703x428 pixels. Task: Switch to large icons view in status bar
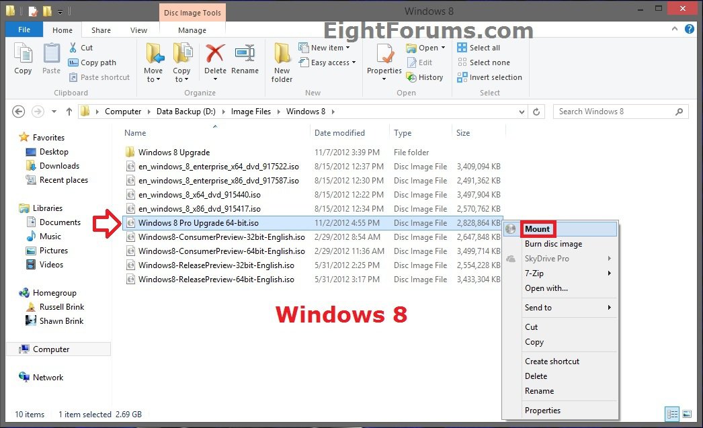(x=687, y=414)
